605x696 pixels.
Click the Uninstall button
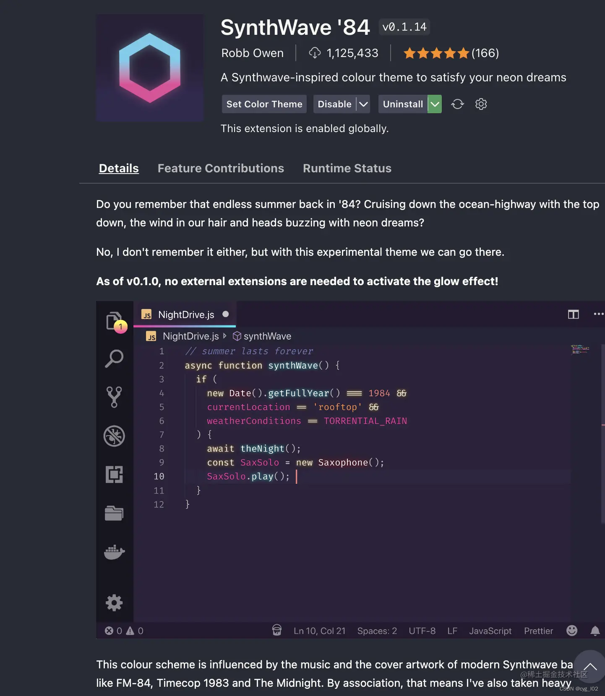[403, 104]
